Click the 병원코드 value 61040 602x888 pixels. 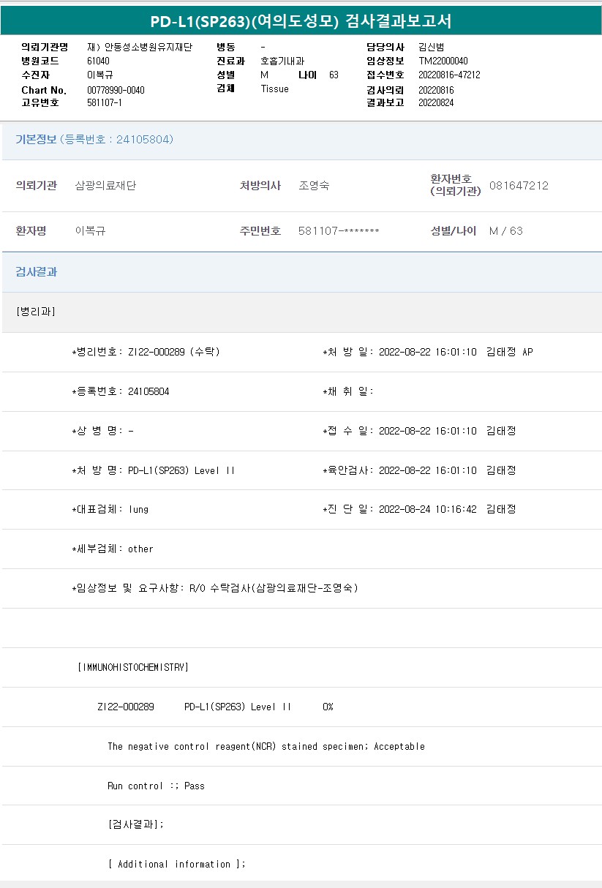pyautogui.click(x=98, y=61)
